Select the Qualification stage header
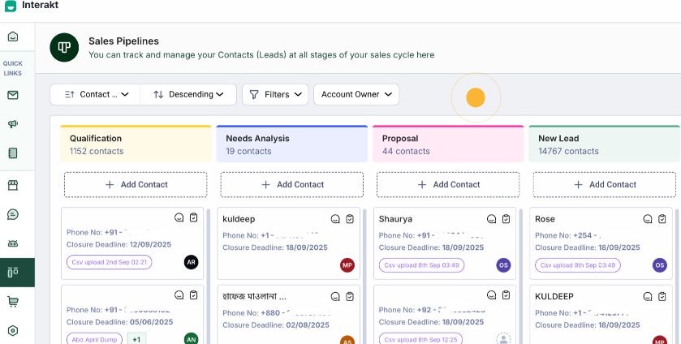The width and height of the screenshot is (681, 344). (136, 144)
